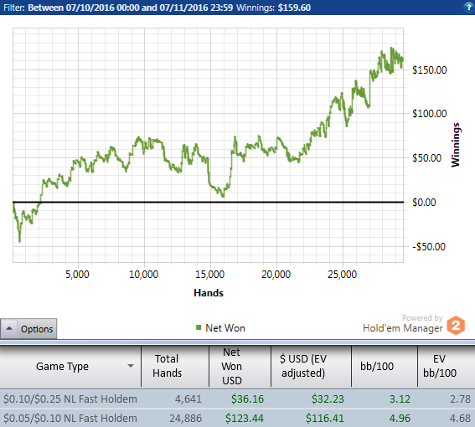Click the green Net Won legend swatch

tap(199, 327)
